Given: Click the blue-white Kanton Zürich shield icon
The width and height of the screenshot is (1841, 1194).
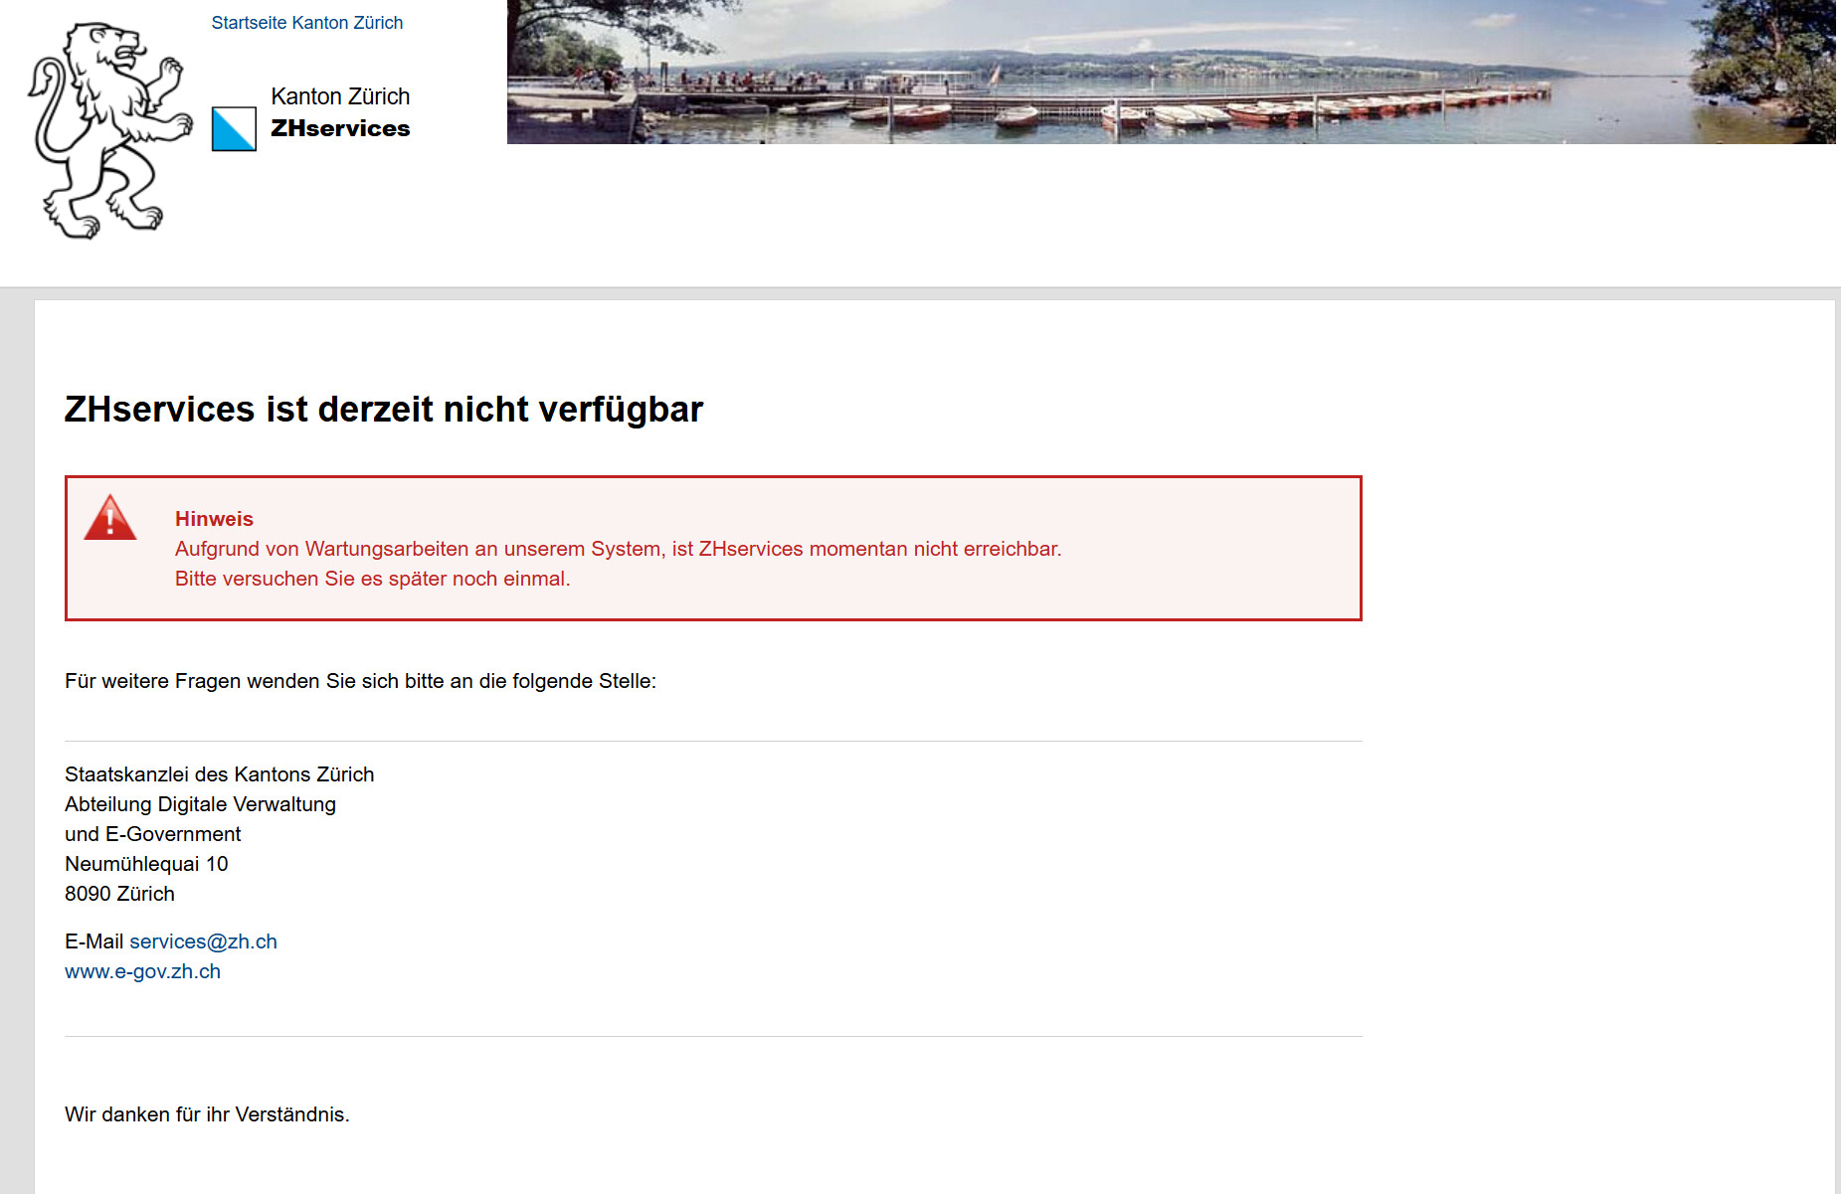Looking at the screenshot, I should pyautogui.click(x=234, y=129).
